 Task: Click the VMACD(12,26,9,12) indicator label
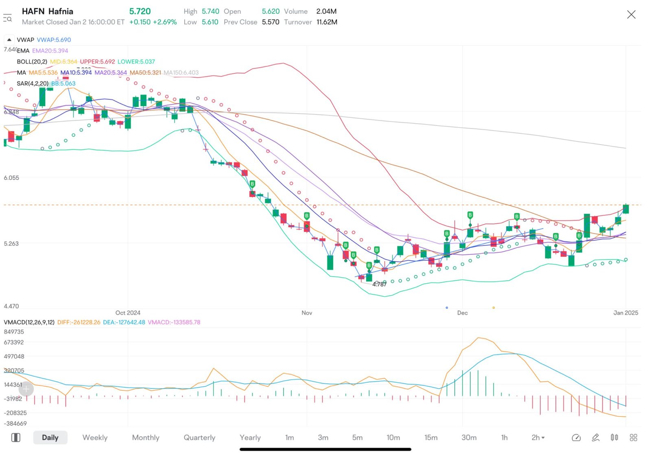(29, 322)
